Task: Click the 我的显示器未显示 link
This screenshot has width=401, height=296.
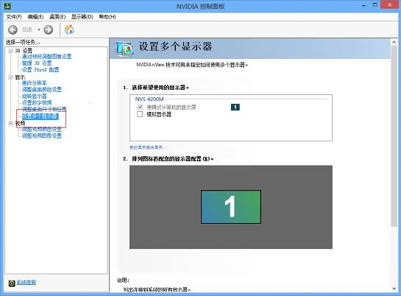Action: (149, 147)
